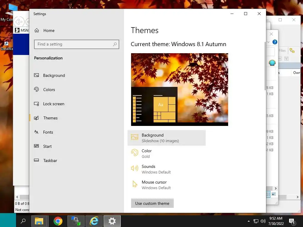303x227 pixels.
Task: Open Internet Explorer from the taskbar
Action: pyautogui.click(x=94, y=221)
